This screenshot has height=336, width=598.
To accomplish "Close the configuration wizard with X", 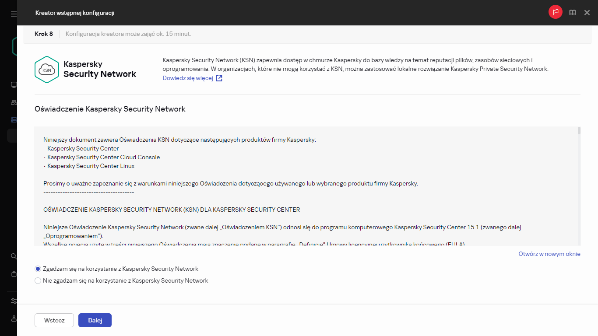I will (587, 13).
